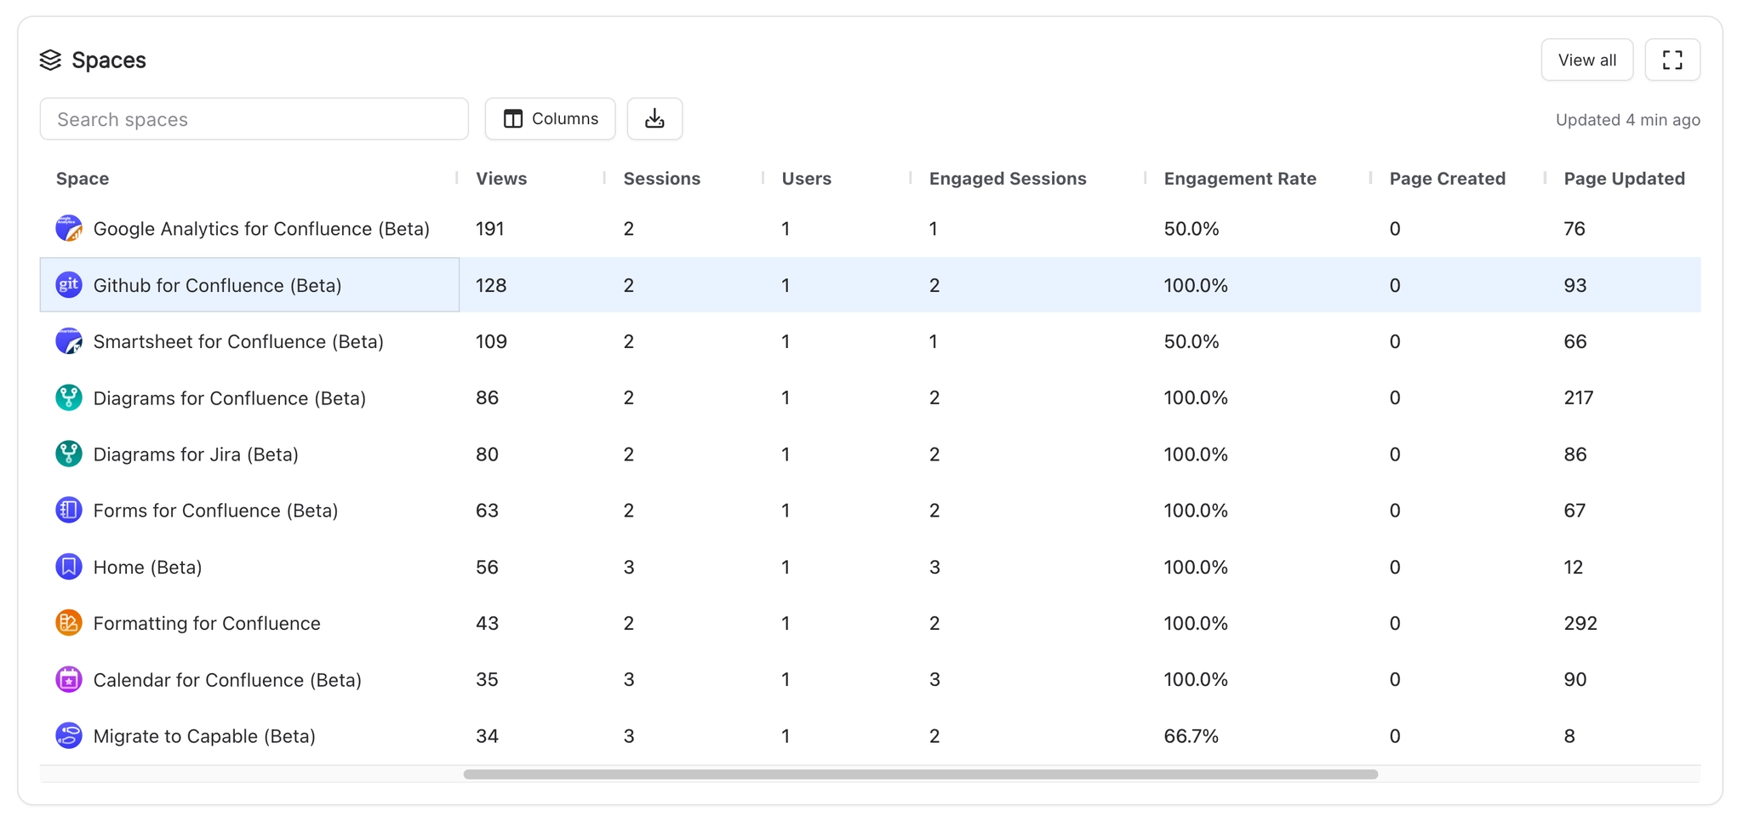Open the Github for Confluence (Beta) space
This screenshot has height=823, width=1743.
coord(217,285)
